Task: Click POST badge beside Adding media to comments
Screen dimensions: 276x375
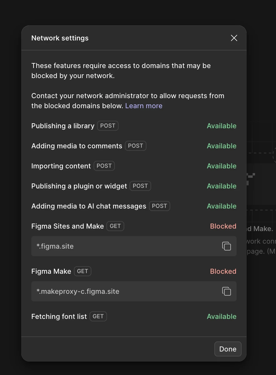Action: (135, 146)
